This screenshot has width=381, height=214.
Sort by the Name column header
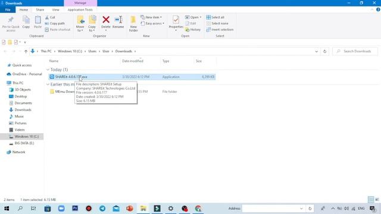(x=54, y=61)
